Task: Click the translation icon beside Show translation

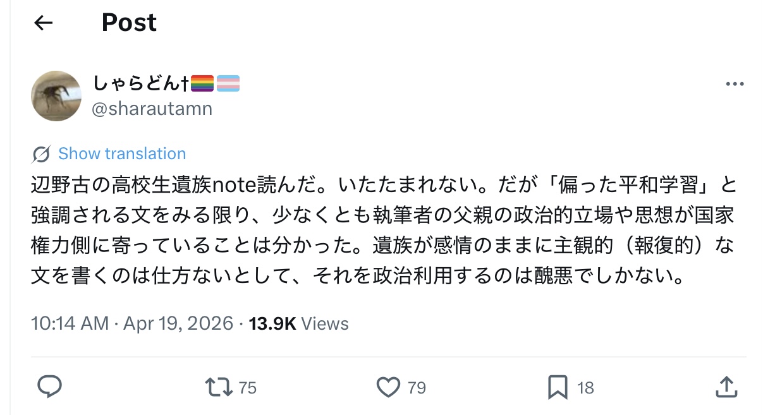Action: (x=41, y=154)
